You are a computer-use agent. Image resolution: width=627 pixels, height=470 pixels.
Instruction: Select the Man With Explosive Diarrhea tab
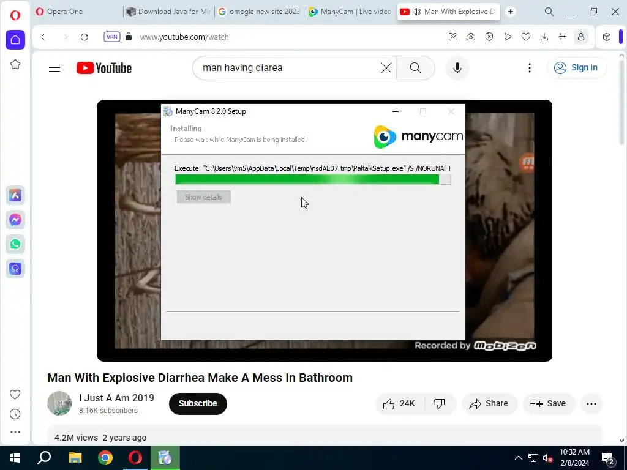[449, 12]
